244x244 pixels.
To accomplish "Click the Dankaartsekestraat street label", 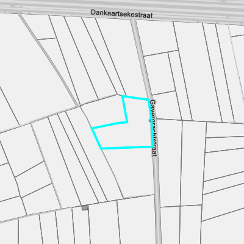I will pyautogui.click(x=121, y=13).
